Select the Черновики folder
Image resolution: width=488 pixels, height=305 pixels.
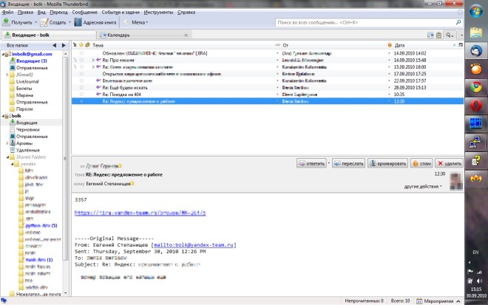point(27,130)
